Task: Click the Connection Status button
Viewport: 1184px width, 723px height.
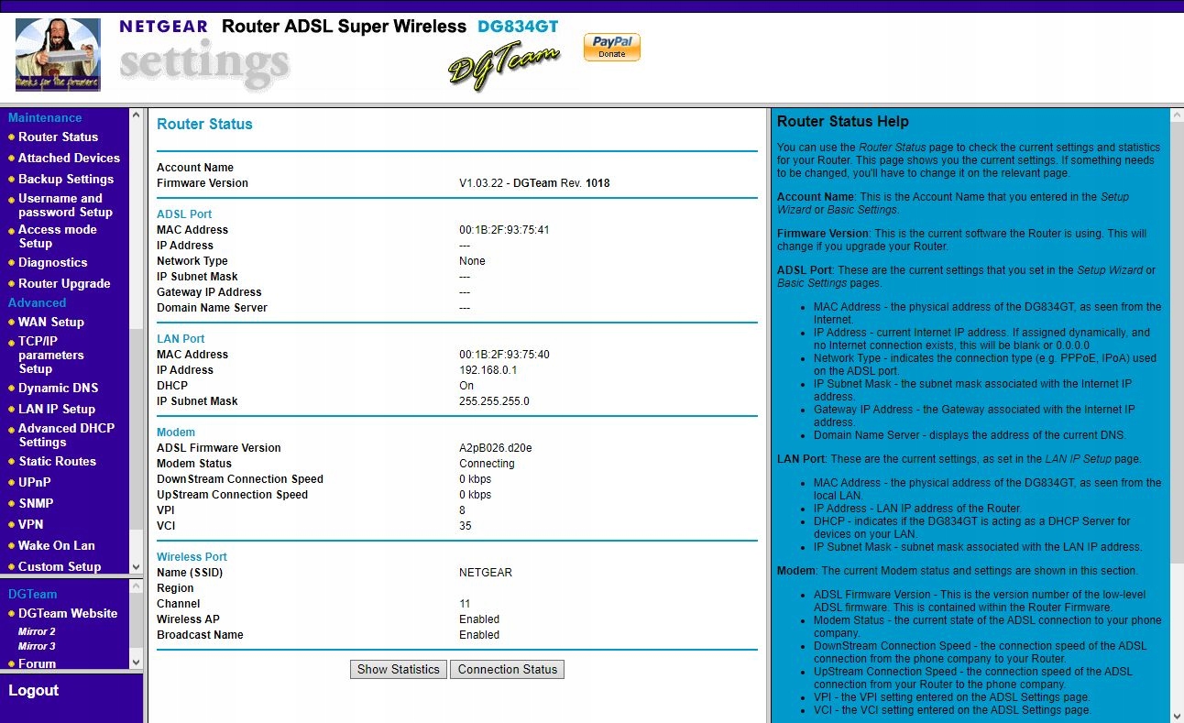Action: (x=508, y=669)
